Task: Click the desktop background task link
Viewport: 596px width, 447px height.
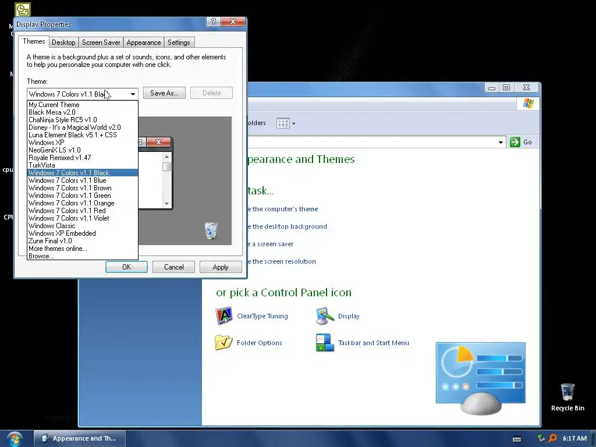Action: [x=288, y=226]
